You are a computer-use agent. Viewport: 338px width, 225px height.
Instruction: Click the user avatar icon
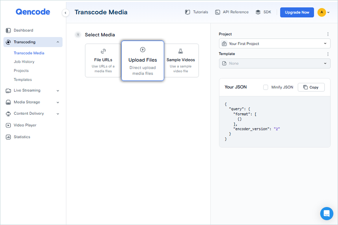click(321, 12)
